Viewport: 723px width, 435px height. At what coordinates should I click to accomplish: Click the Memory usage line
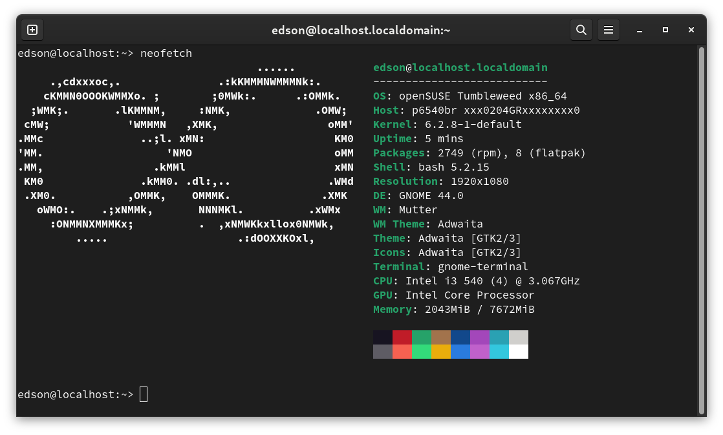[x=453, y=310]
